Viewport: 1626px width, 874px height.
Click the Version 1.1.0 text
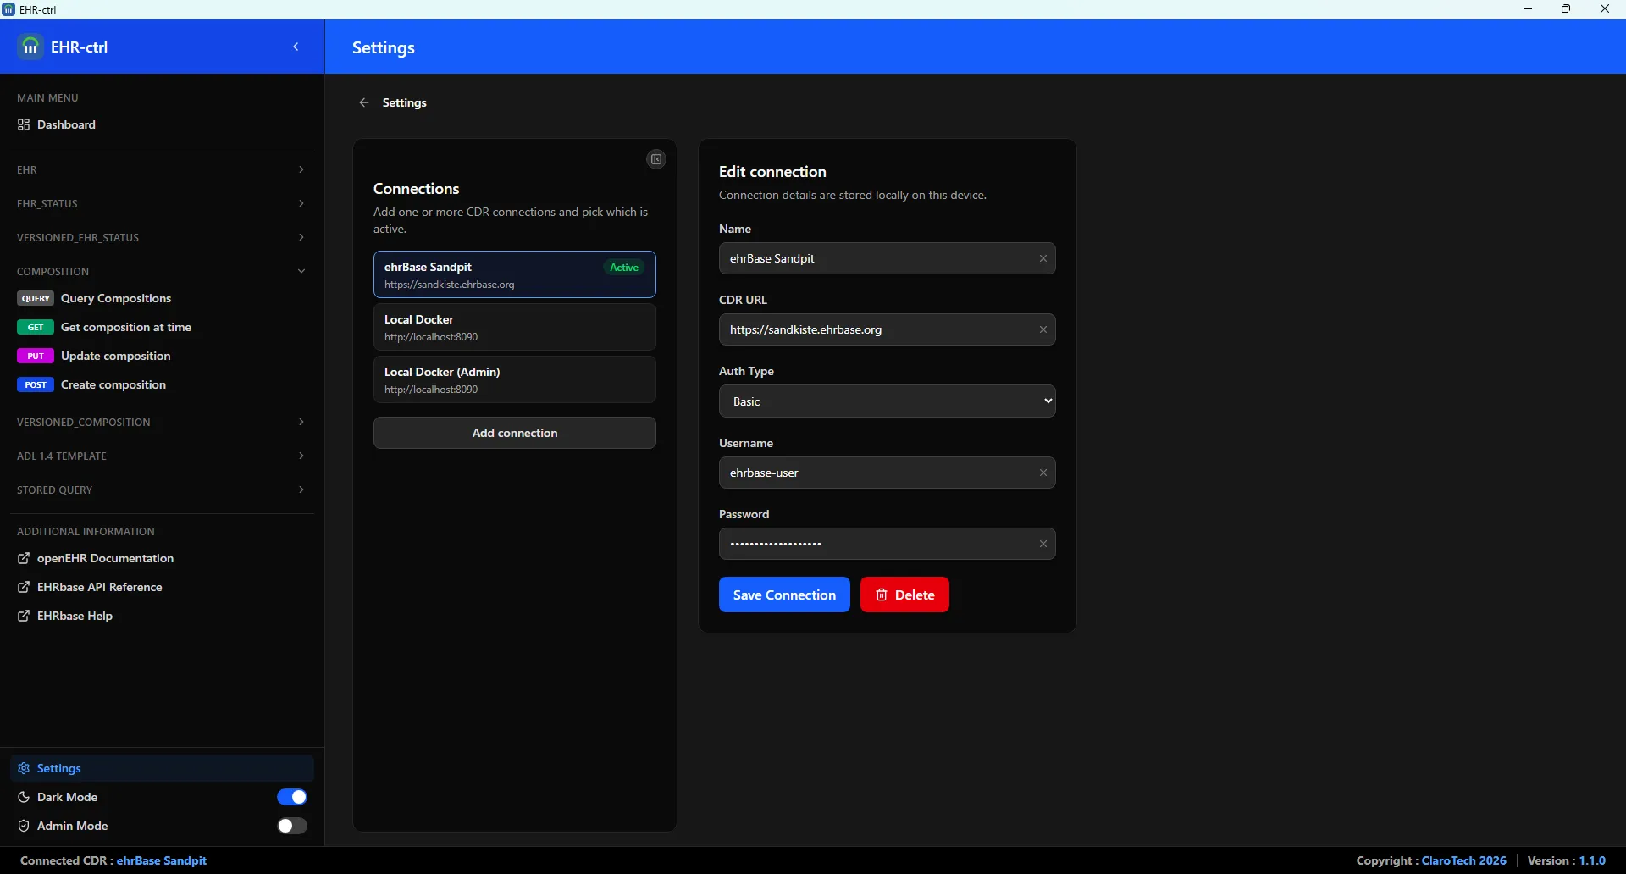pyautogui.click(x=1567, y=860)
